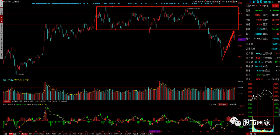Click the 更多 sidebar tab
The image size is (280, 135).
click(1, 55)
